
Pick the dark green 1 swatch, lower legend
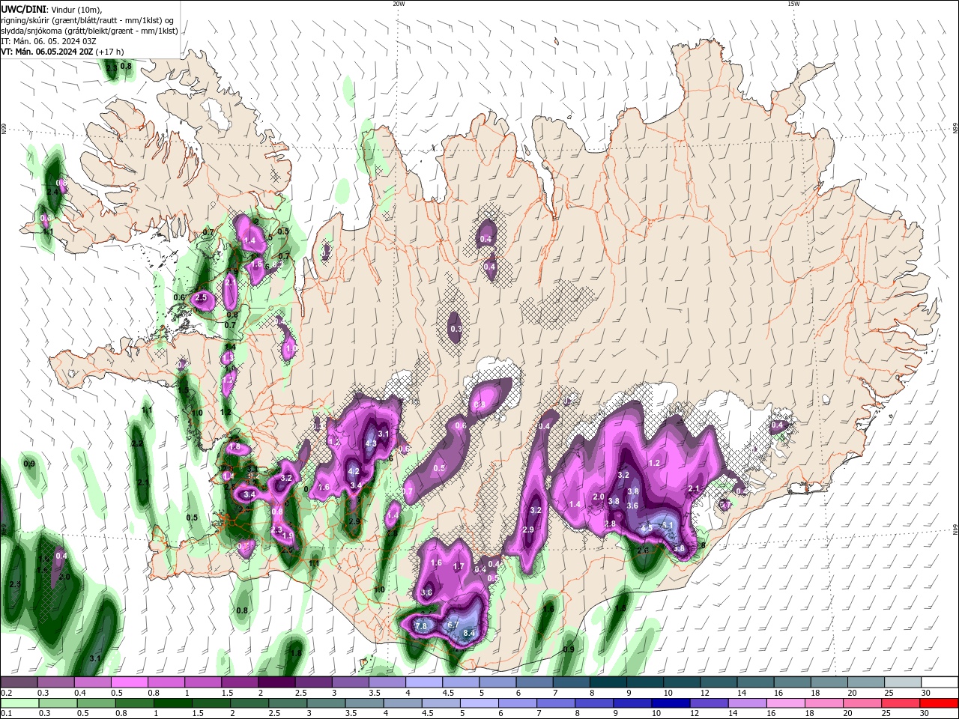tap(172, 703)
